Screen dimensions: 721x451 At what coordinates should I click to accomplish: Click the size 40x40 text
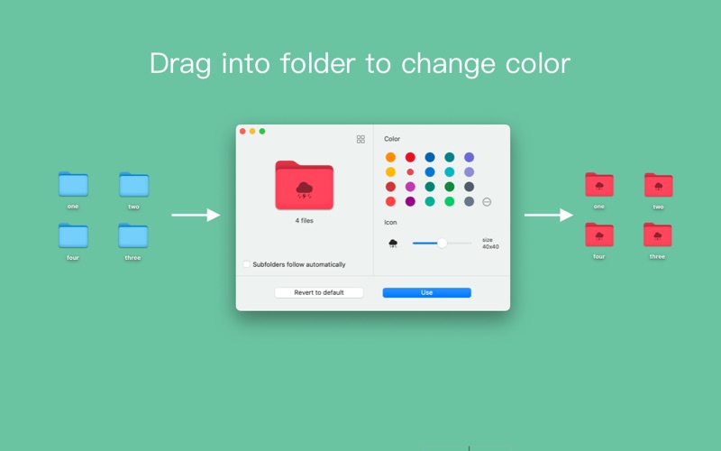click(490, 244)
